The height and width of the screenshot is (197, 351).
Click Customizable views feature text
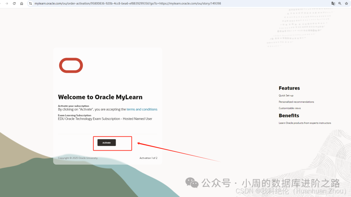click(x=290, y=108)
